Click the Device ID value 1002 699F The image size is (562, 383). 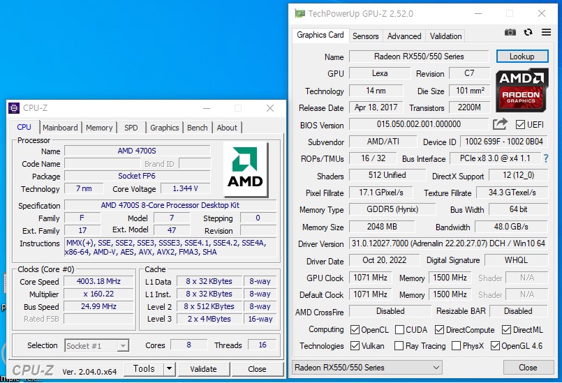[504, 141]
